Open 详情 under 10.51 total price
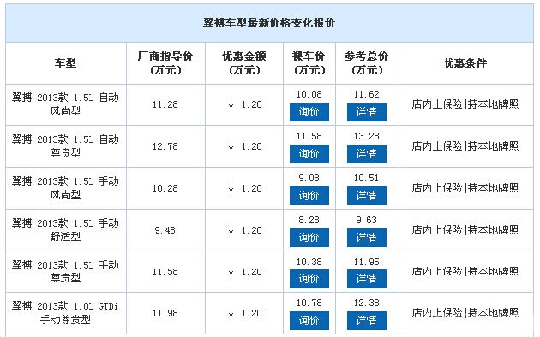 [x=367, y=196]
